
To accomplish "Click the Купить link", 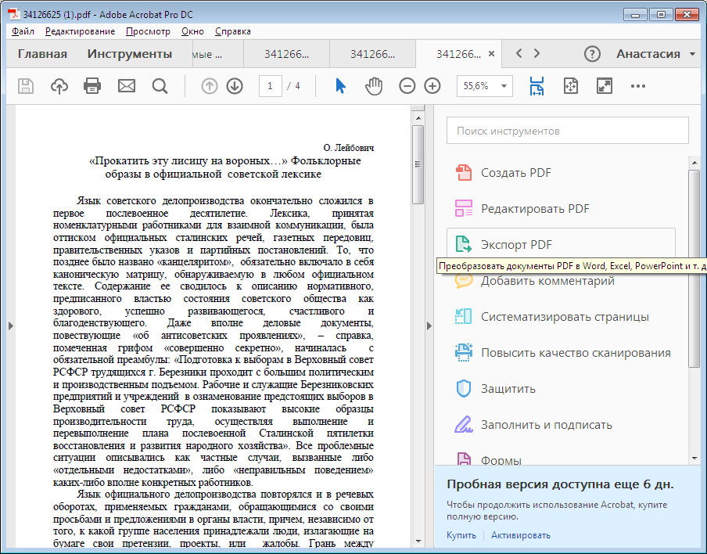I will (461, 535).
